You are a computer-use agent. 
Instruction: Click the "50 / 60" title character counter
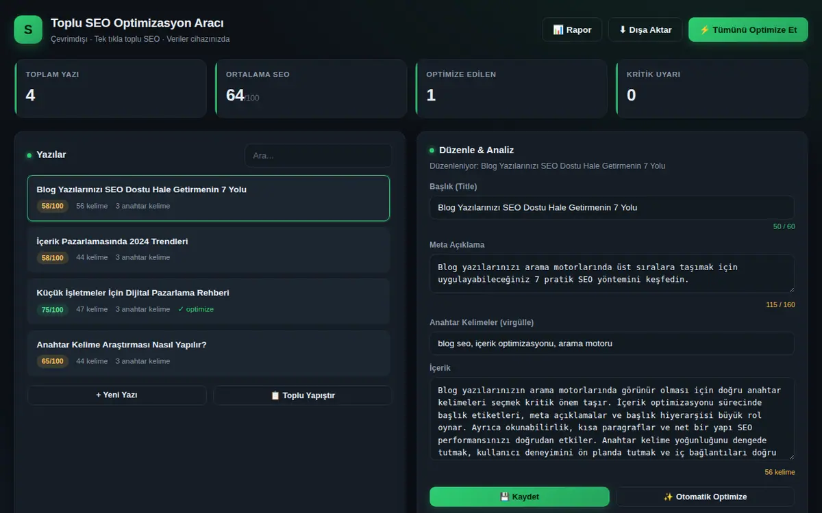[x=784, y=226]
